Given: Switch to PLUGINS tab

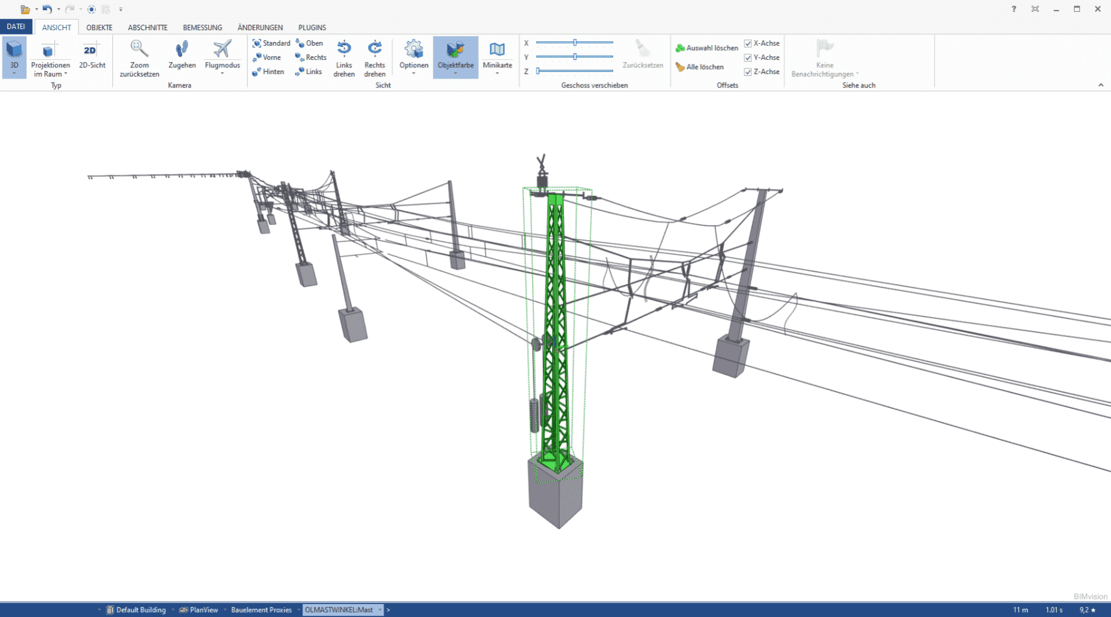Looking at the screenshot, I should 312,28.
